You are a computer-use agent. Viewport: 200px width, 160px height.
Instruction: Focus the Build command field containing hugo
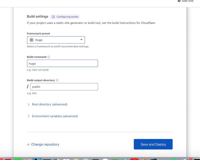62,63
